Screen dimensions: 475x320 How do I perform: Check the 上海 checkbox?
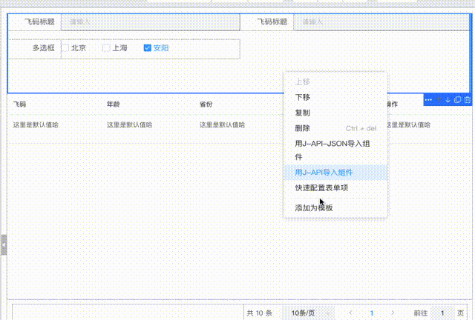[x=107, y=48]
